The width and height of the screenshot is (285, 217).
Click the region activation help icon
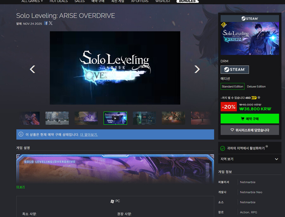[267, 146]
